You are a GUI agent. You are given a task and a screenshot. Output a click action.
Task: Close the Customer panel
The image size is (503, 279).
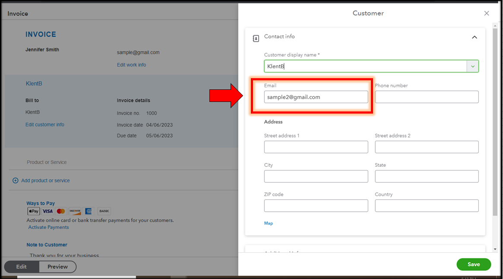487,13
